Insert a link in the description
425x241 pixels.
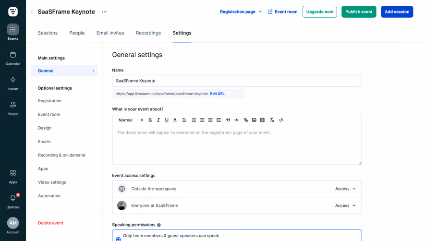pos(246,120)
